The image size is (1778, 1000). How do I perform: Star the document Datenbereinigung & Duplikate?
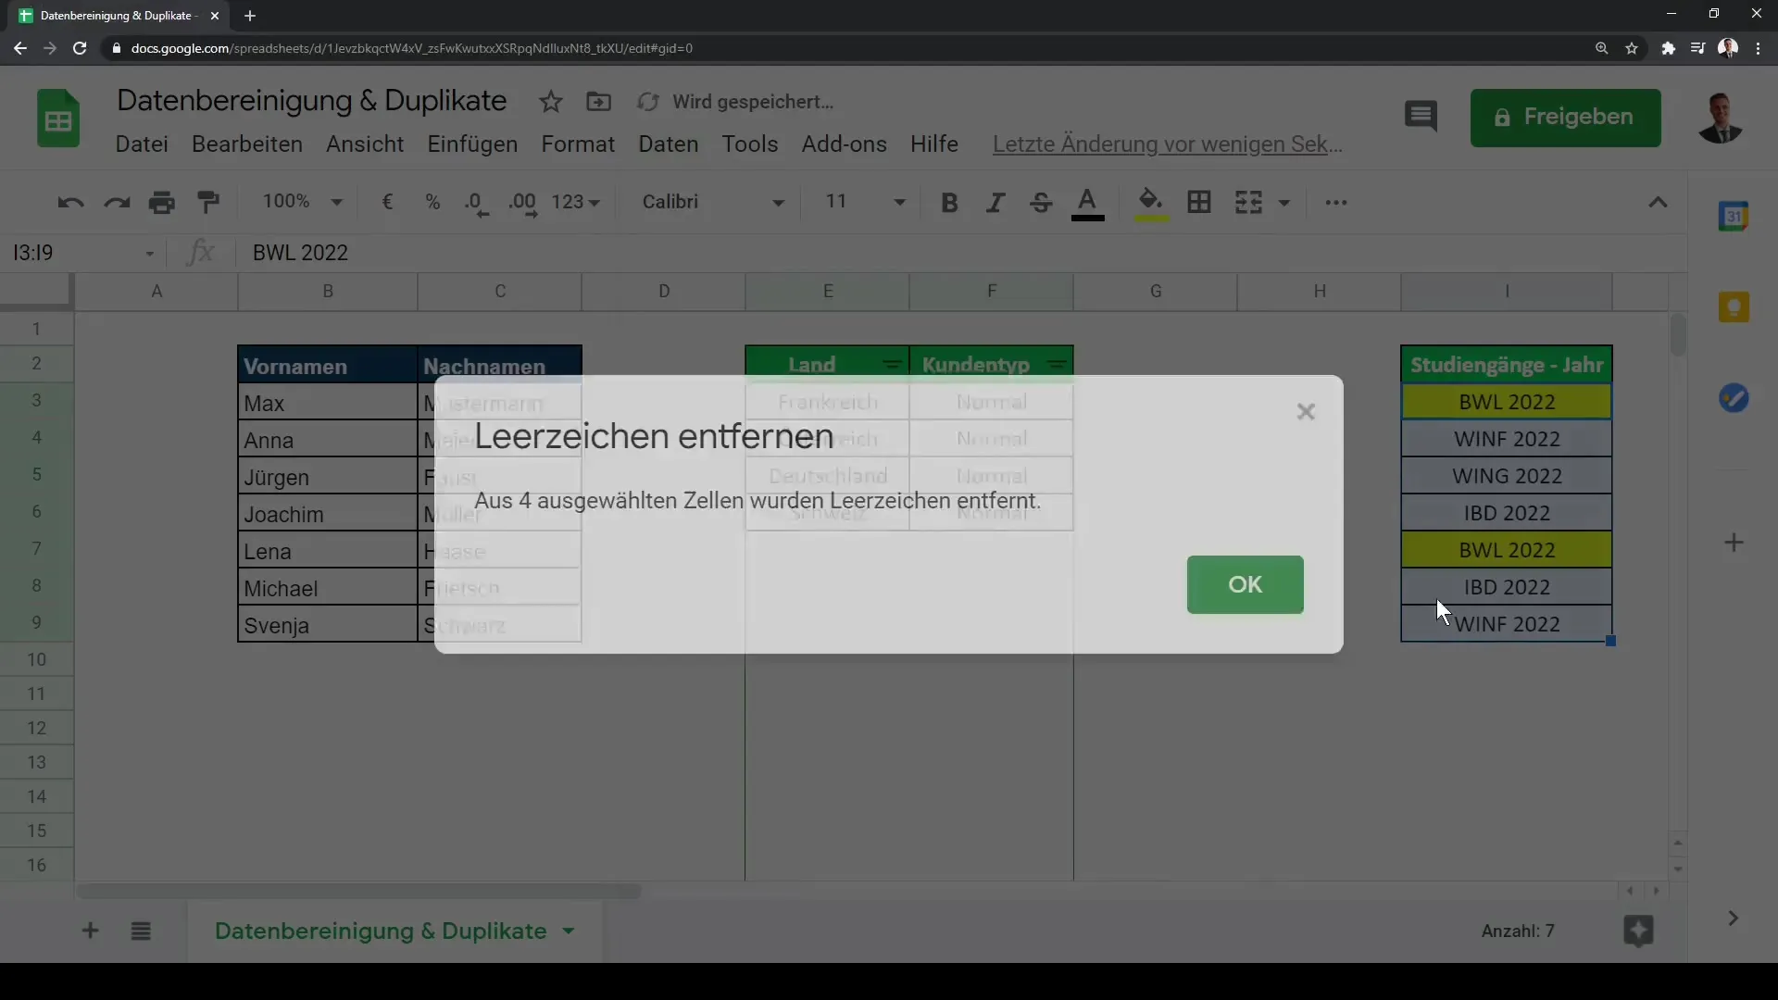pos(551,102)
